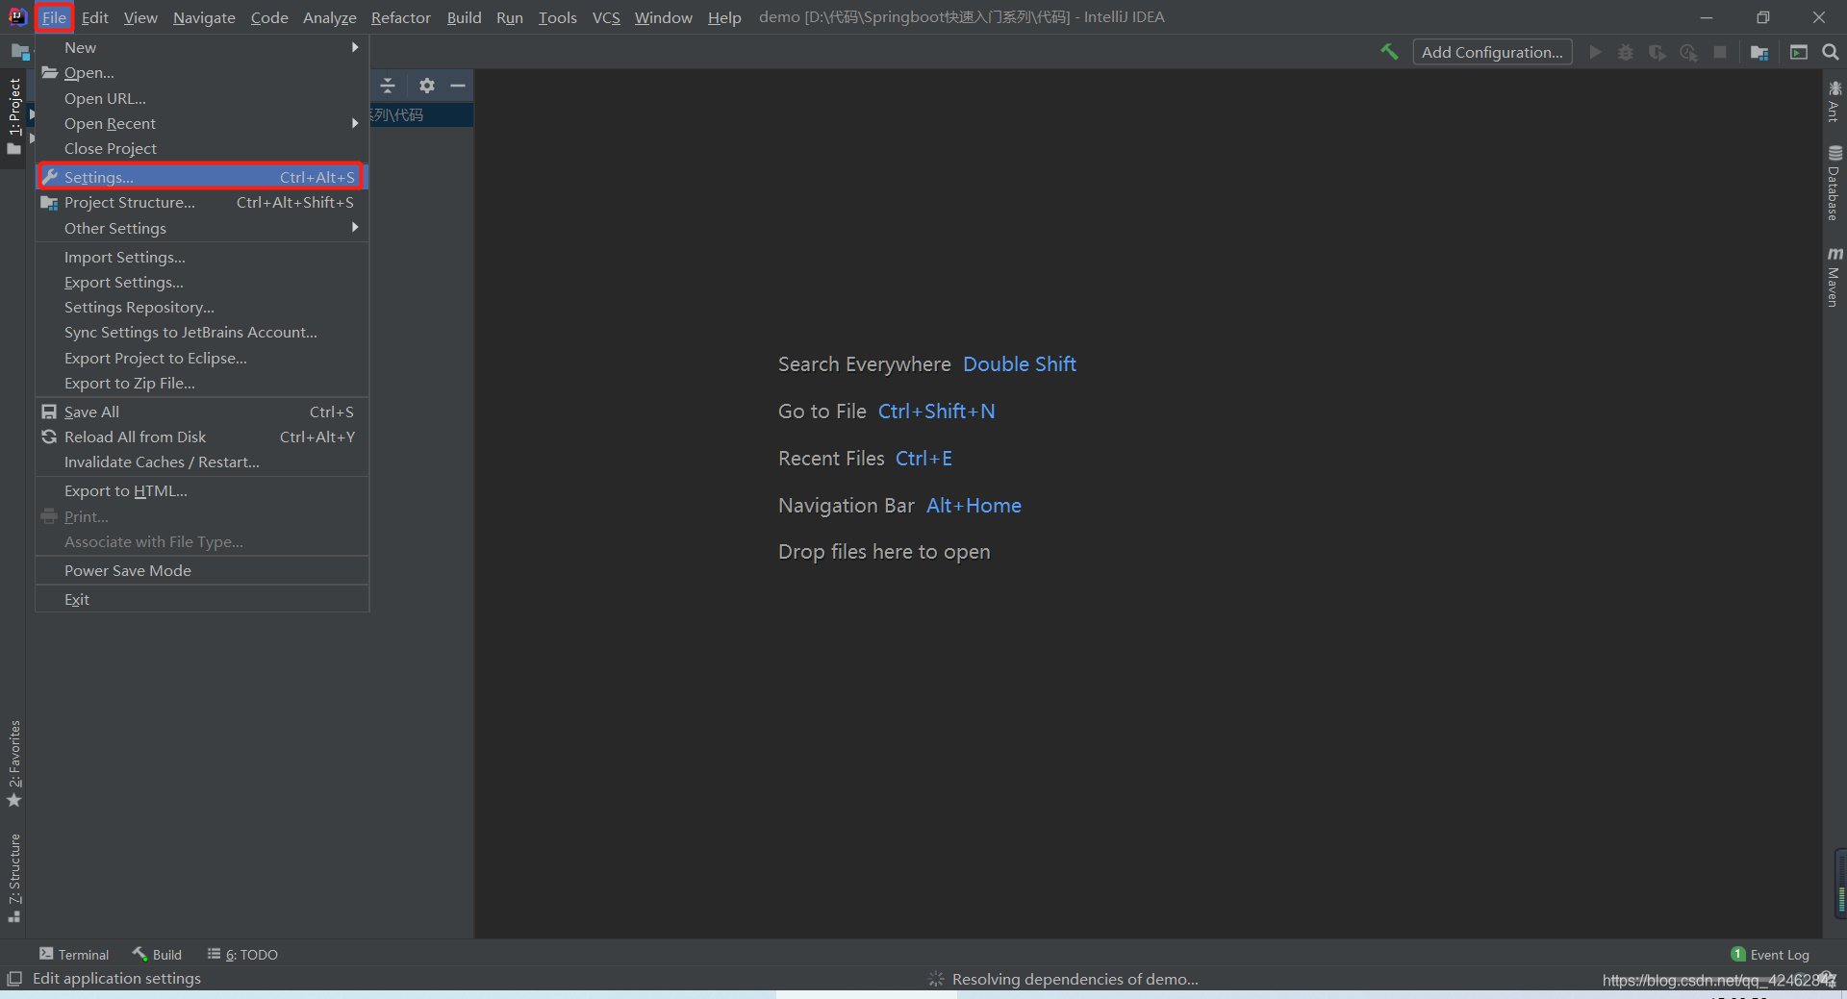Select Export to Zip File...
This screenshot has width=1847, height=999.
(x=202, y=383)
